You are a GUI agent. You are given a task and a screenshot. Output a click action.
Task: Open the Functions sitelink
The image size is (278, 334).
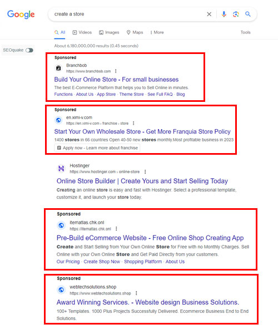click(x=63, y=95)
